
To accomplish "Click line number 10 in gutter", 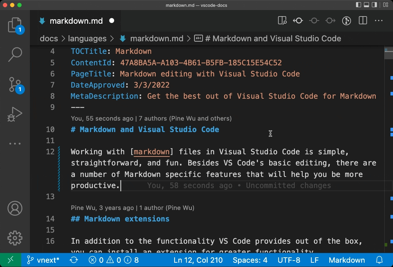I will tap(50, 130).
